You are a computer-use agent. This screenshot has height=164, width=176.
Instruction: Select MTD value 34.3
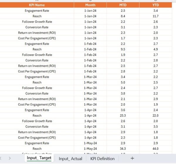[x=123, y=149]
